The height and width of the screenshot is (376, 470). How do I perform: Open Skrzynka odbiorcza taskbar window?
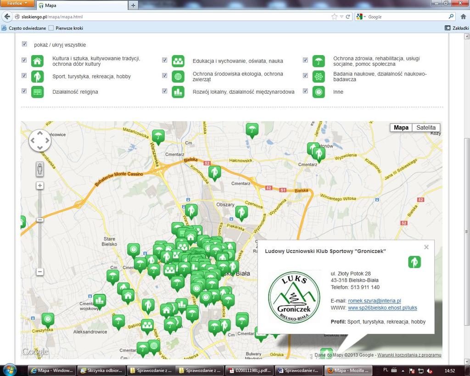[101, 370]
